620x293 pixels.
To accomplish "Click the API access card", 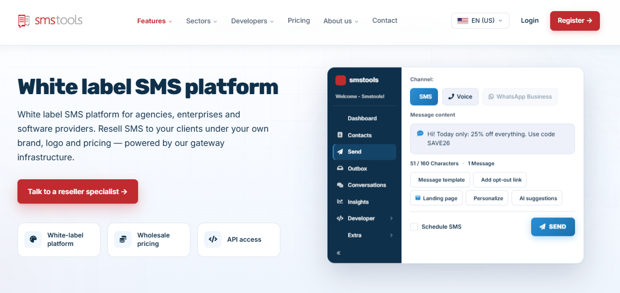I will tap(239, 240).
